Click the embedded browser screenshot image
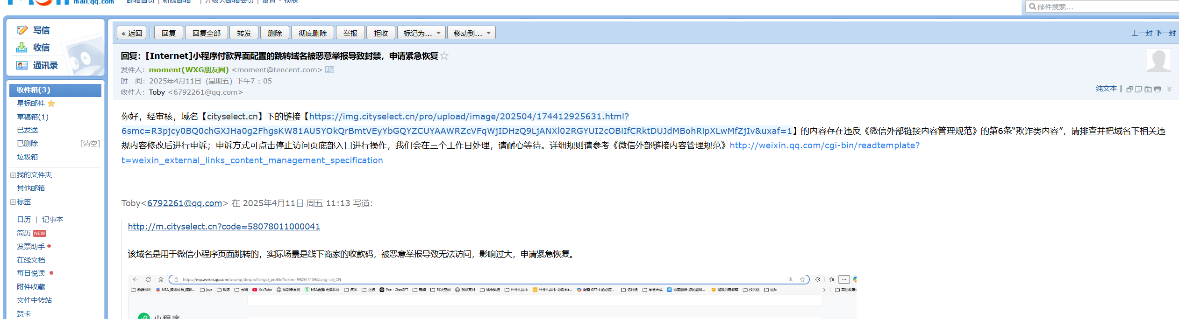The image size is (1179, 319). [x=492, y=297]
